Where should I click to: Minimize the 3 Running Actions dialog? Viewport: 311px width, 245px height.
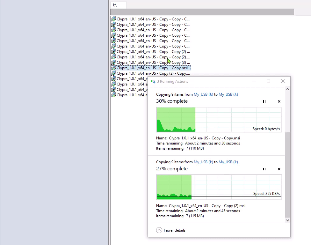pyautogui.click(x=254, y=81)
